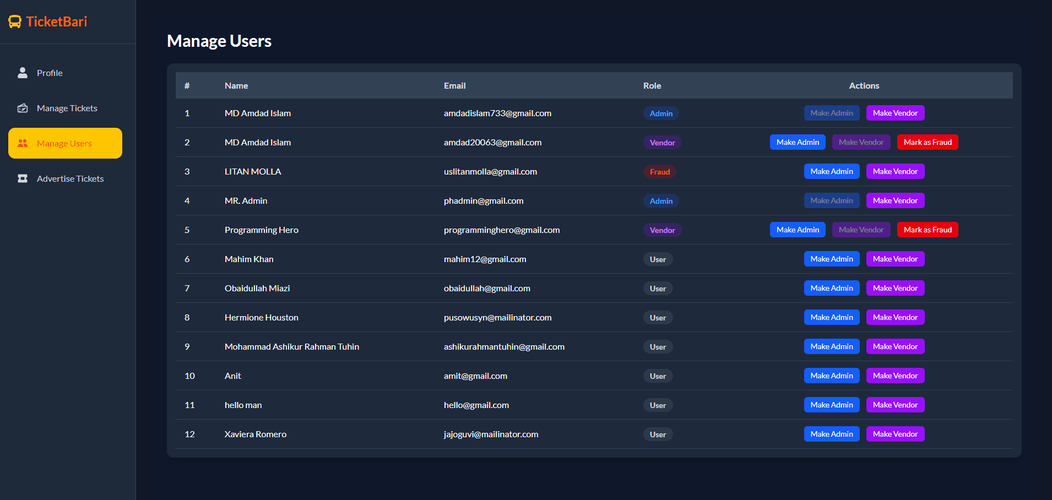Click the Fraud role badge for LITAN MOLLA

(659, 172)
